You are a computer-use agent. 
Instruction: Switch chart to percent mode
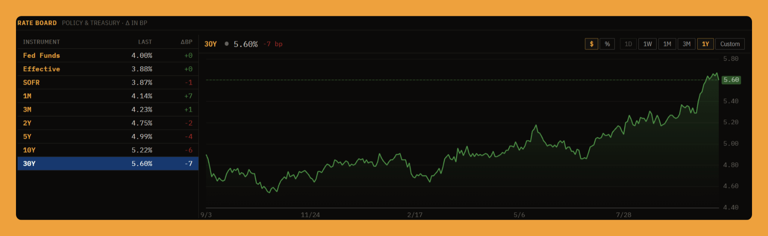607,44
